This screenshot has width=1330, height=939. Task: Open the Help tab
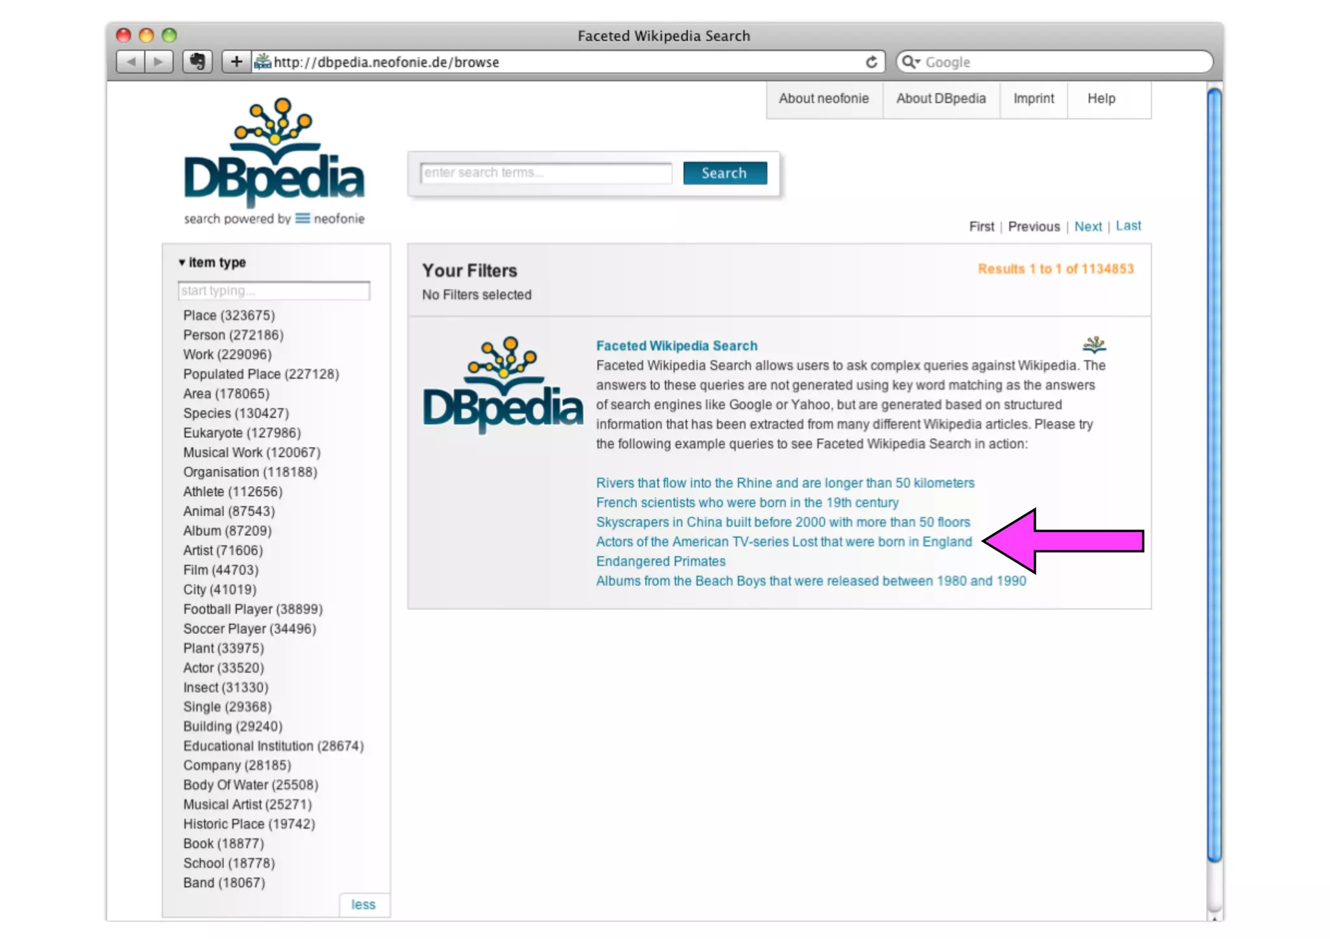(1101, 99)
